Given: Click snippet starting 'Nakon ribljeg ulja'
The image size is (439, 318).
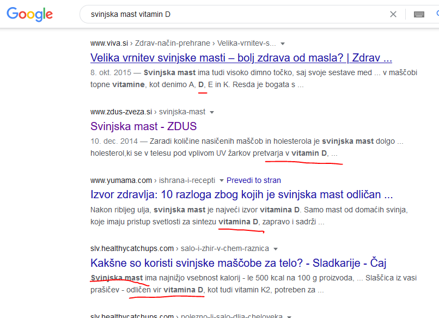Looking at the screenshot, I should coord(249,216).
